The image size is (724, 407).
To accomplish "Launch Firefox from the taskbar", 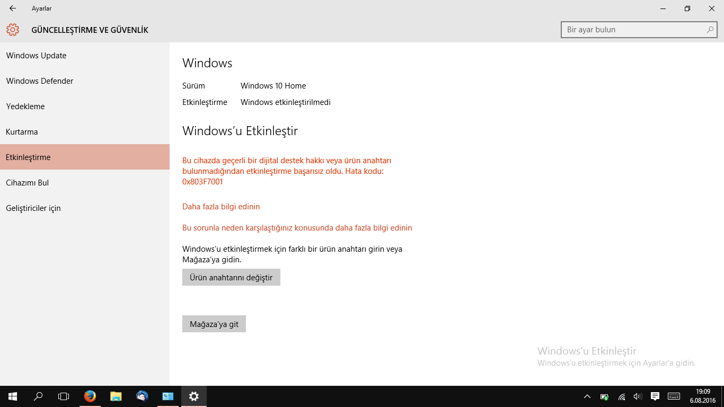I will click(90, 396).
